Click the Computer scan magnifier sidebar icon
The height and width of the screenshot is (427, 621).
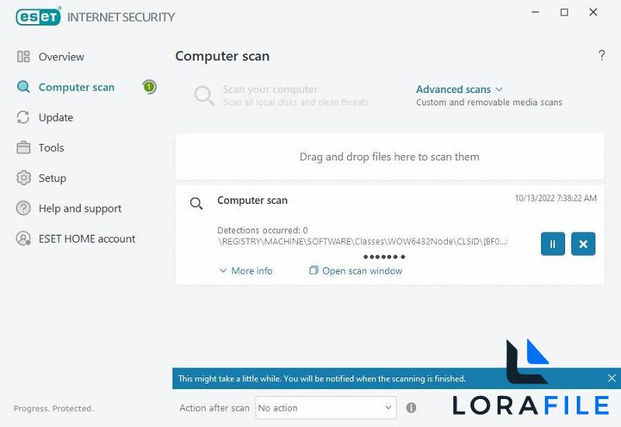23,87
